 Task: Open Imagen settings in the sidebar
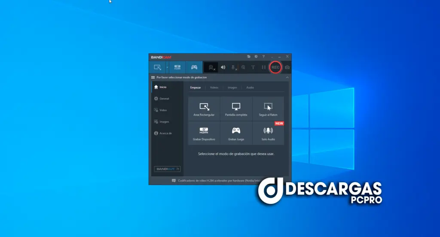[x=167, y=122]
